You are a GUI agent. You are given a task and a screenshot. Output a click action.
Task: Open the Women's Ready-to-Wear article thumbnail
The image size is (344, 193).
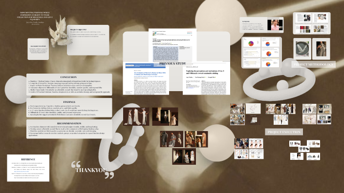(146, 78)
